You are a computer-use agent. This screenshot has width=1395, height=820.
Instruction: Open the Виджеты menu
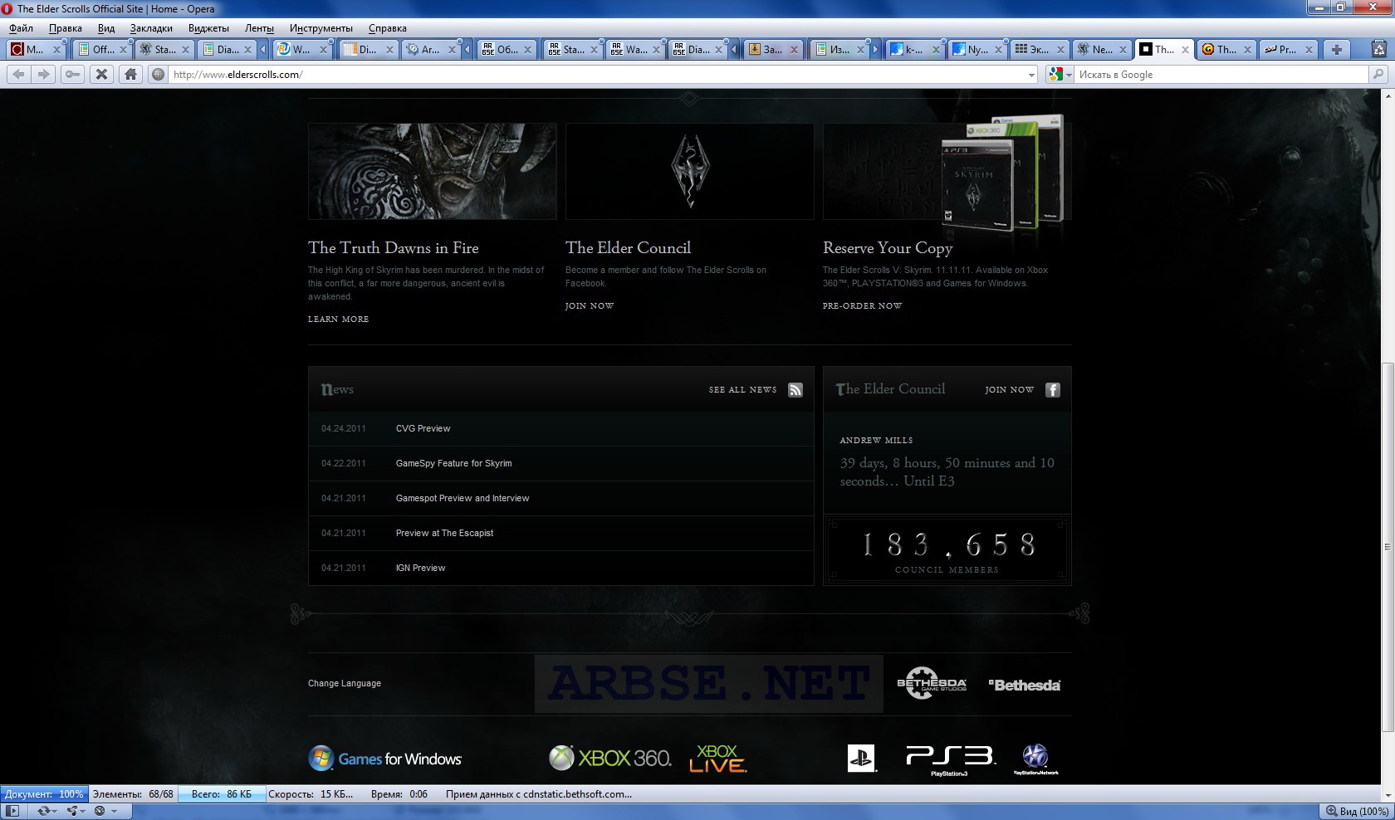[x=208, y=28]
